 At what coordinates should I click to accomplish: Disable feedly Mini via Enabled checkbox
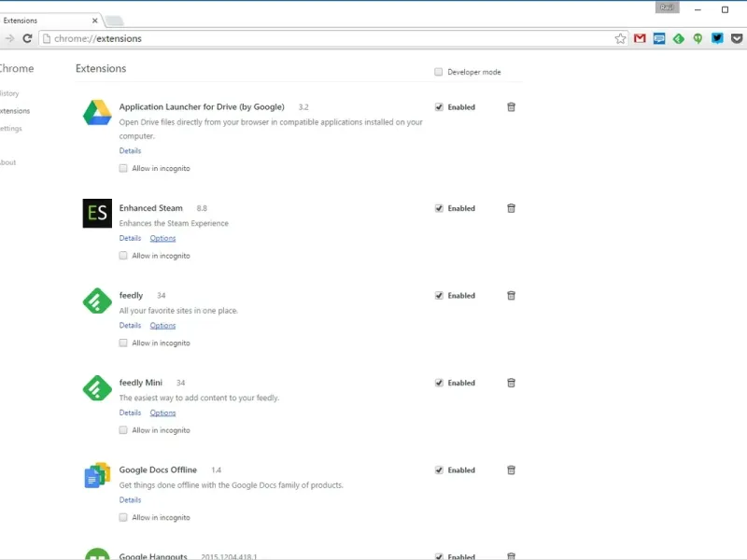439,383
